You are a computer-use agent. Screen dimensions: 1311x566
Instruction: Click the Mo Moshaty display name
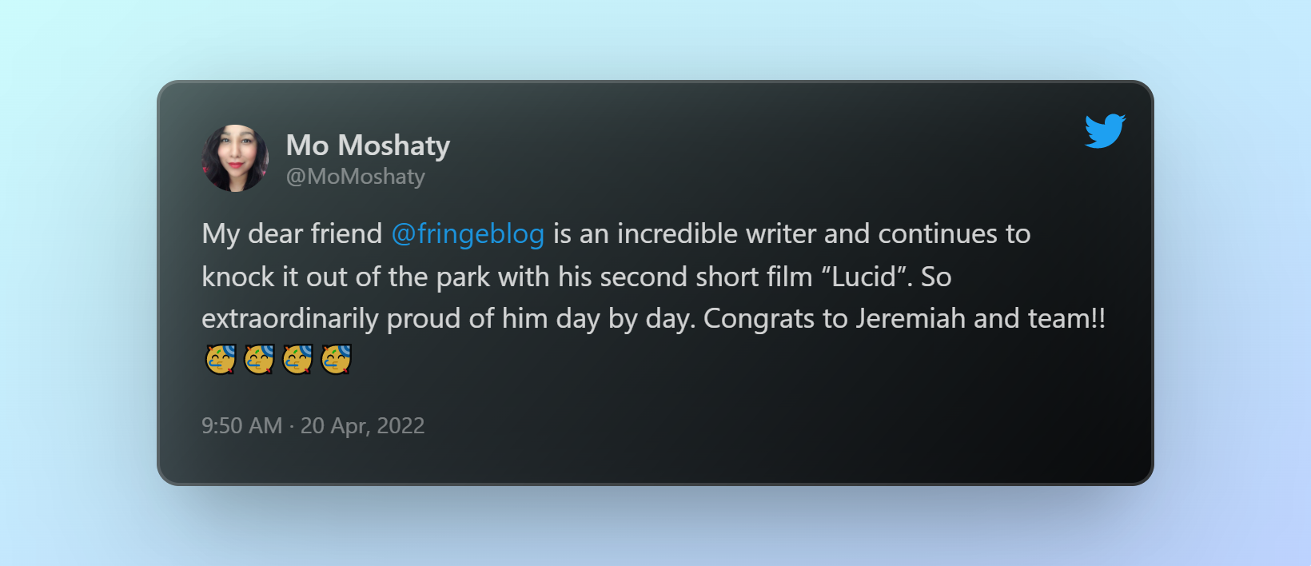tap(368, 145)
